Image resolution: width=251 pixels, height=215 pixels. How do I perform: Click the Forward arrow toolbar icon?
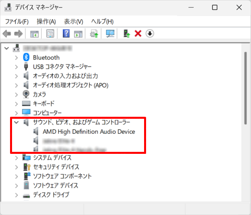[x=19, y=34]
